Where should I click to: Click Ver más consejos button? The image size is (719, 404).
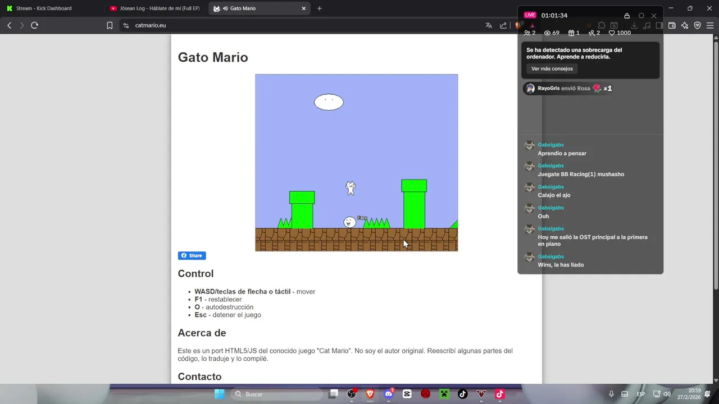coord(552,68)
